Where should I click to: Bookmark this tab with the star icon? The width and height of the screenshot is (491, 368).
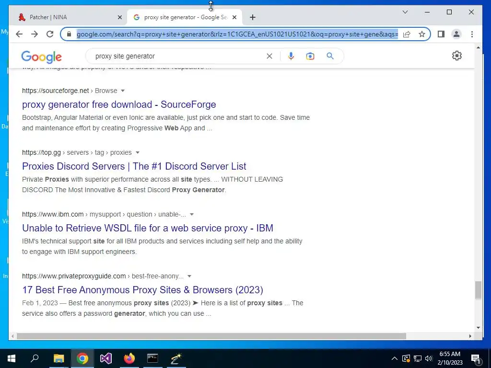(422, 34)
